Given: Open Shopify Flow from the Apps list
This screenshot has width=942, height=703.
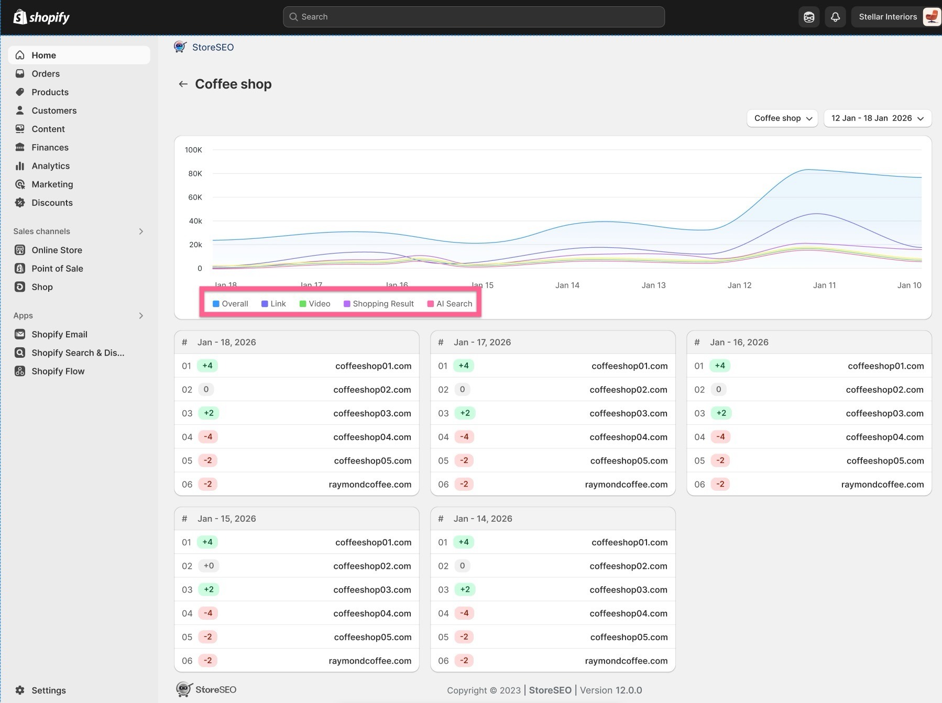Looking at the screenshot, I should click(58, 371).
